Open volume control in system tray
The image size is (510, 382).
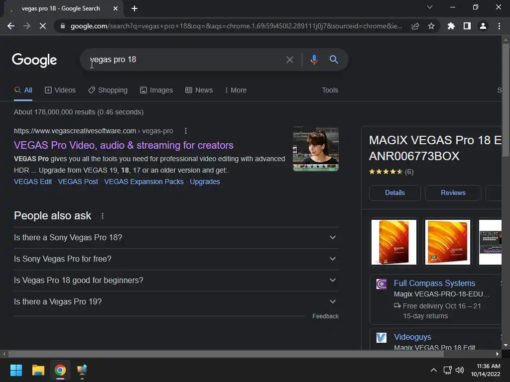(460, 370)
